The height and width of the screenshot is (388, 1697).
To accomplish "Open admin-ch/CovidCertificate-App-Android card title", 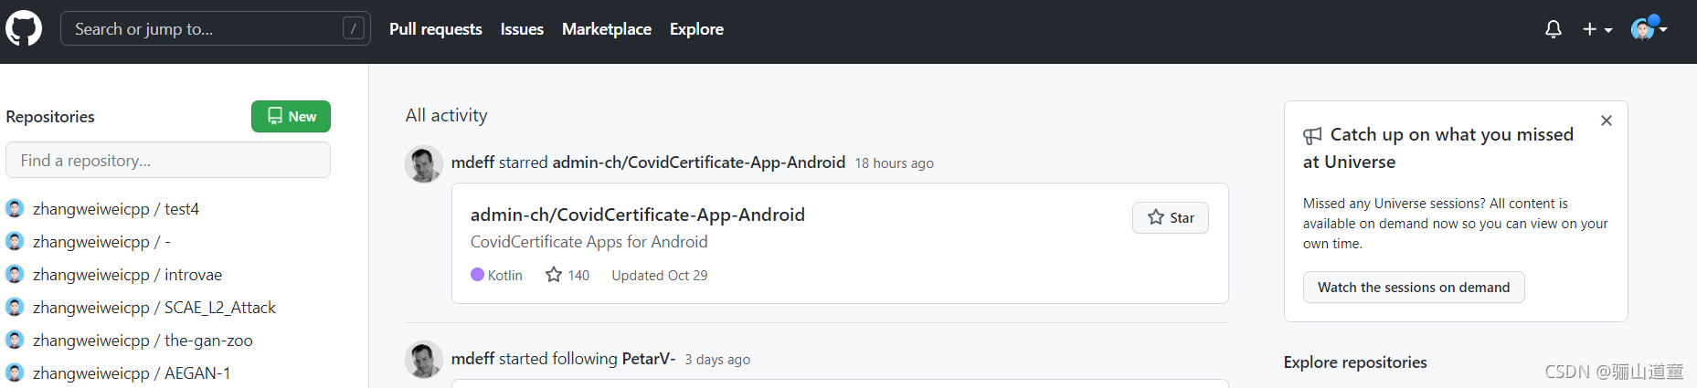I will pyautogui.click(x=638, y=215).
